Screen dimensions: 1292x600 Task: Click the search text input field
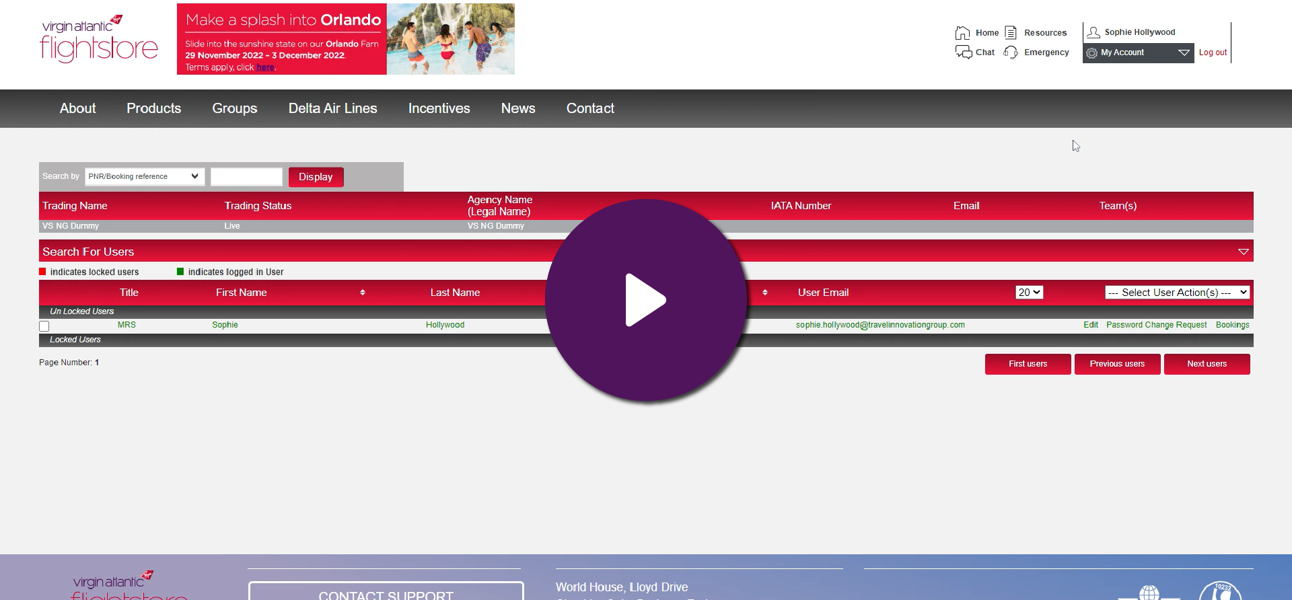pyautogui.click(x=246, y=176)
